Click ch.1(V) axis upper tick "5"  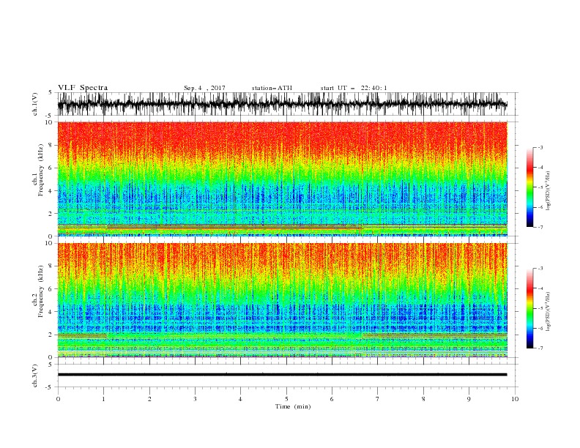[x=51, y=93]
